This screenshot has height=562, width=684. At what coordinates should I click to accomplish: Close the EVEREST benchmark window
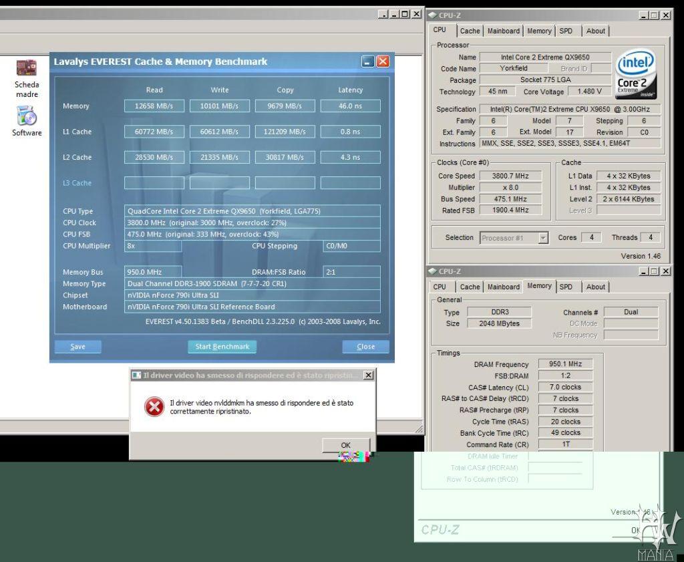click(383, 61)
